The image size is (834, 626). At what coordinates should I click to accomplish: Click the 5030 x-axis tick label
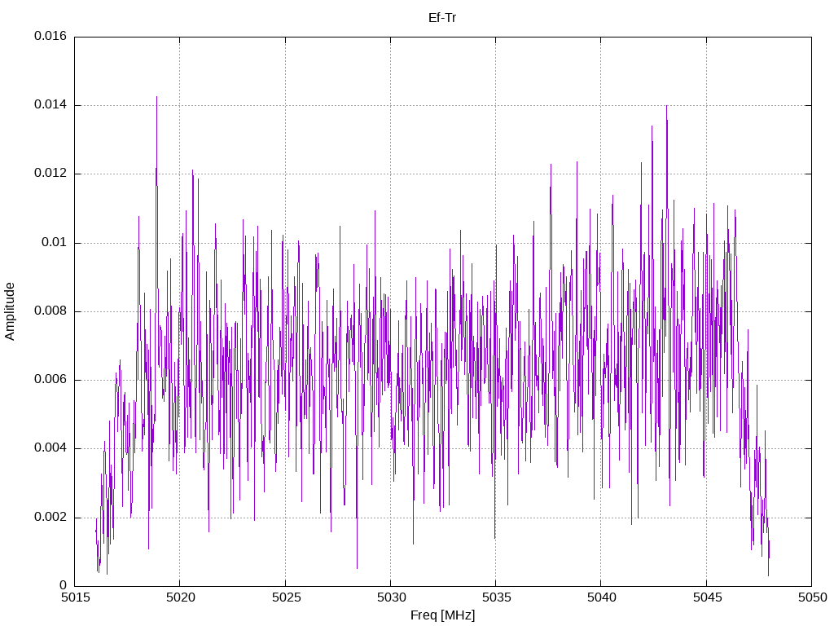coord(391,597)
